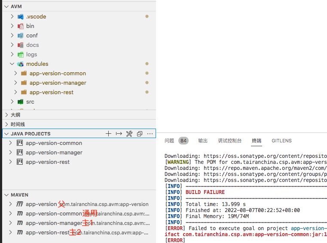The width and height of the screenshot is (327, 243).
Task: Expand app-version-rest chevron in Java Projects
Action: coord(10,162)
